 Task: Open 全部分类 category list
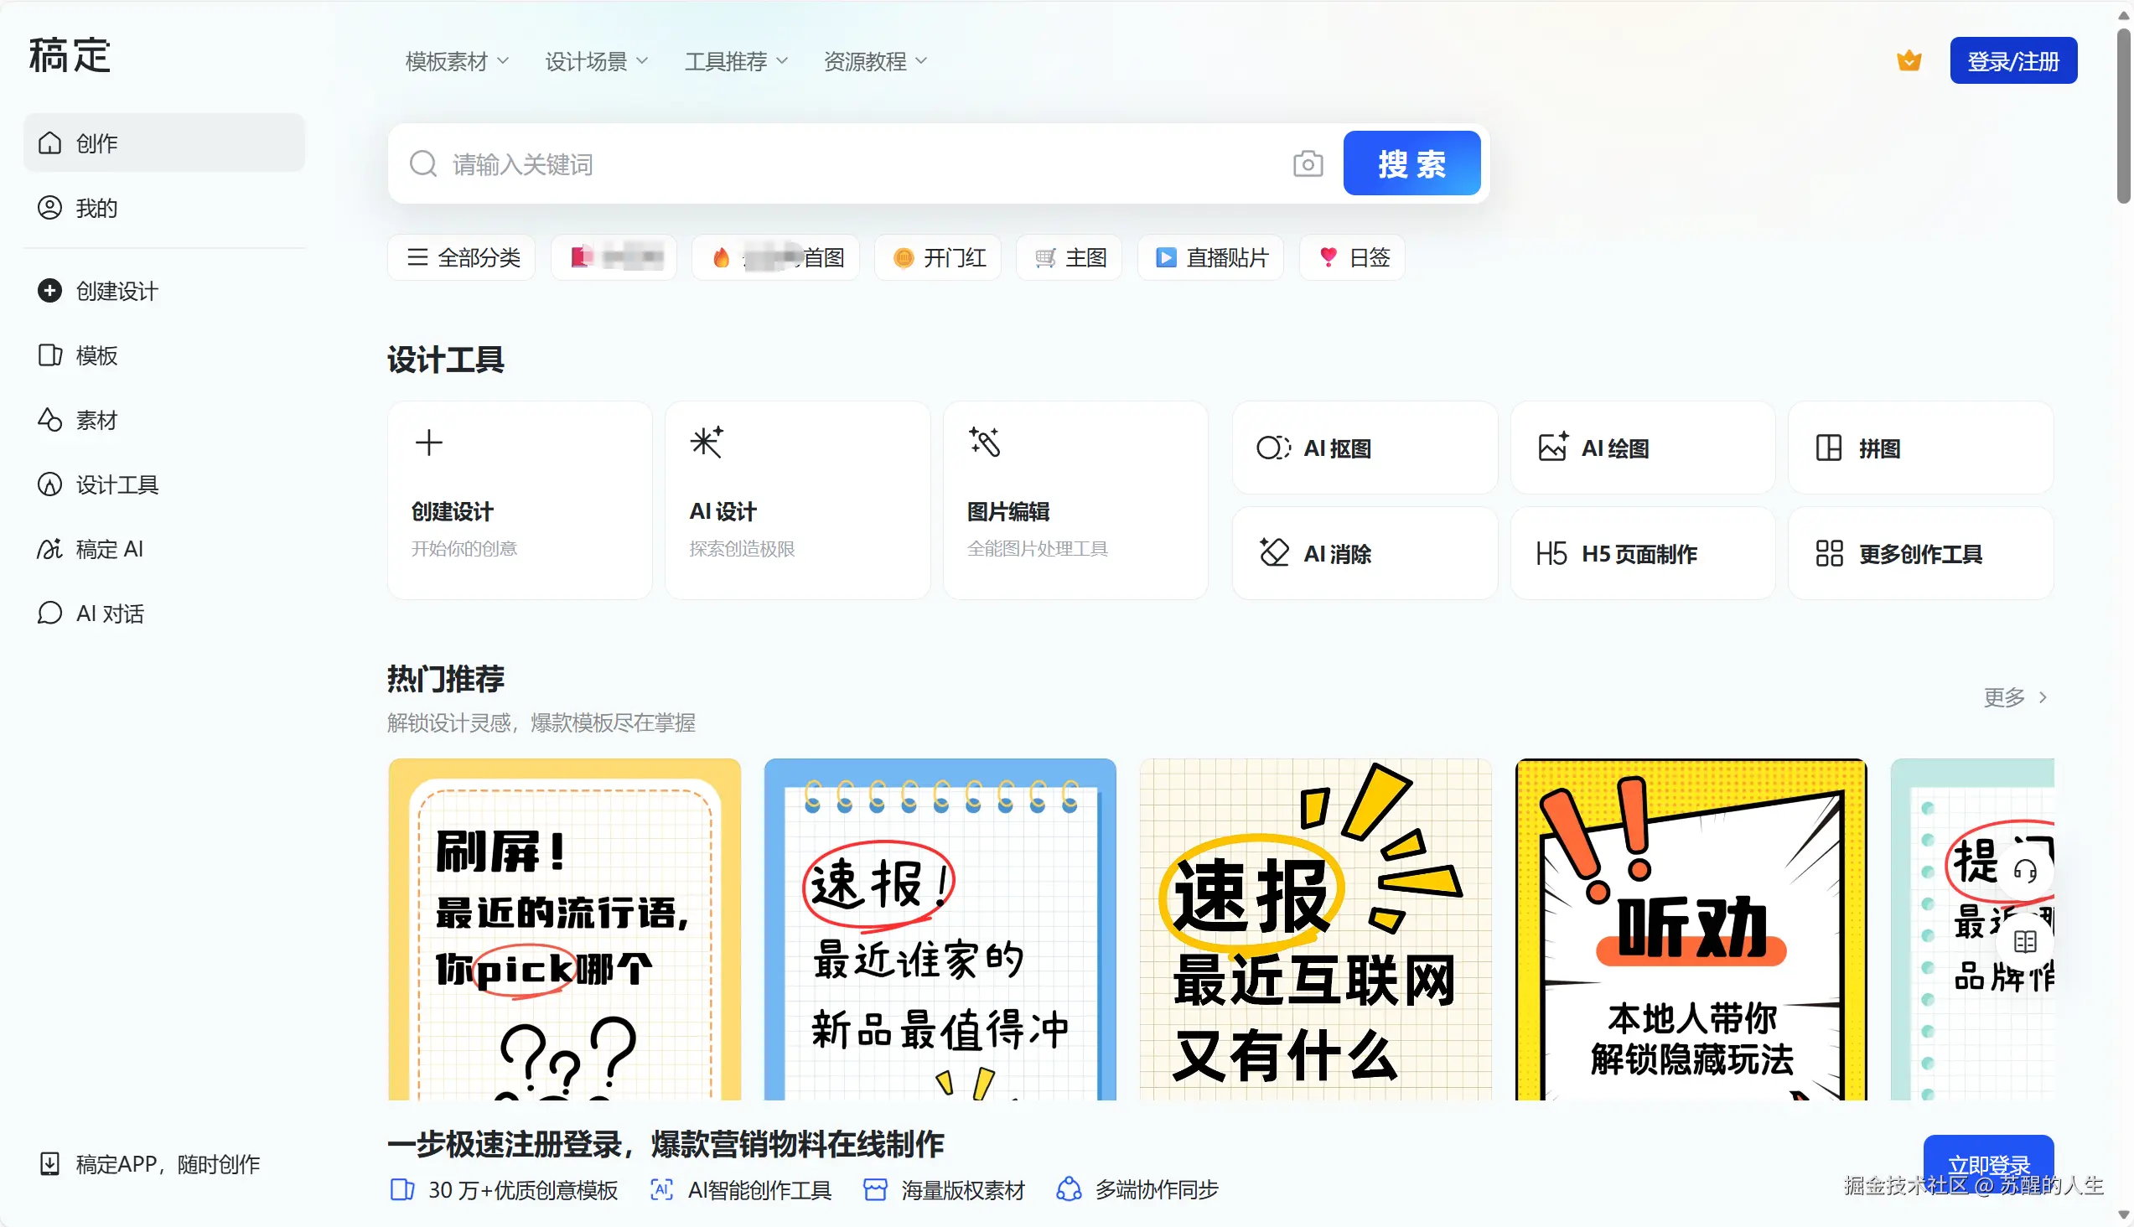463,257
